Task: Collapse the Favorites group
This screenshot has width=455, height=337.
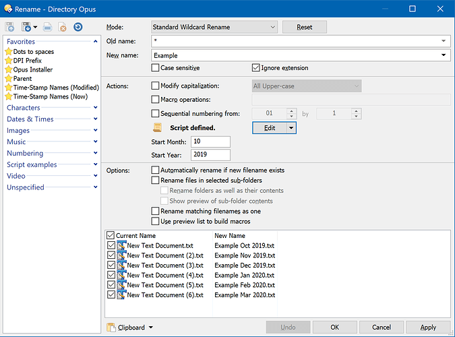Action: point(96,42)
